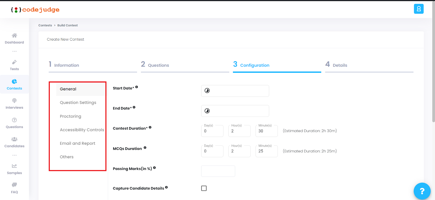Click the Questions circle icon
This screenshot has width=435, height=200.
pyautogui.click(x=14, y=120)
